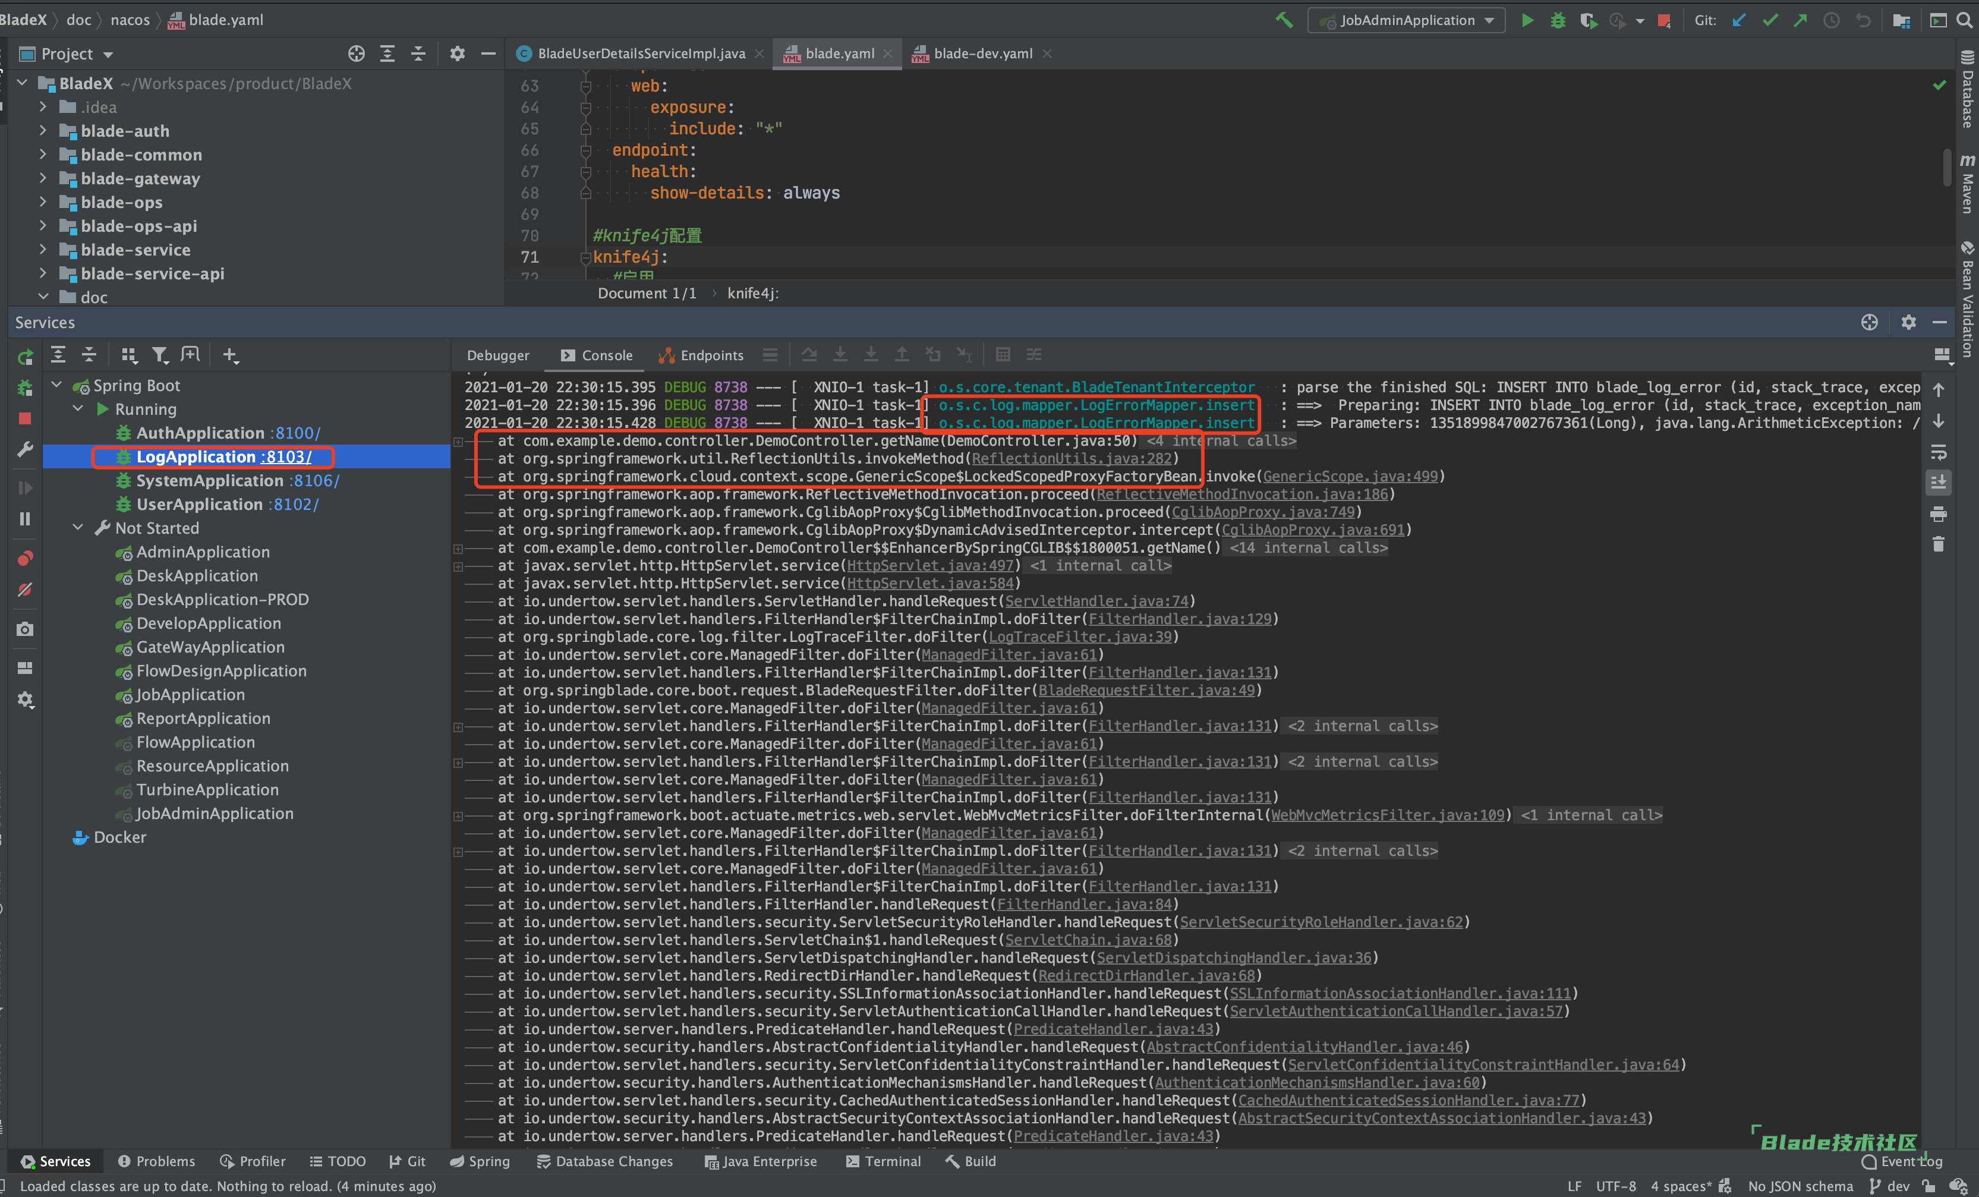Locate the opened file in the Project tree

tap(357, 54)
